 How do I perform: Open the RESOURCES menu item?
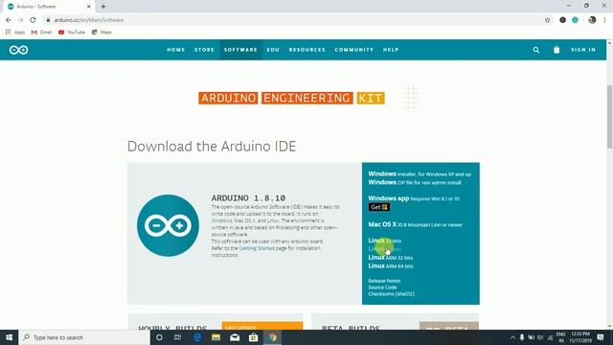[307, 50]
